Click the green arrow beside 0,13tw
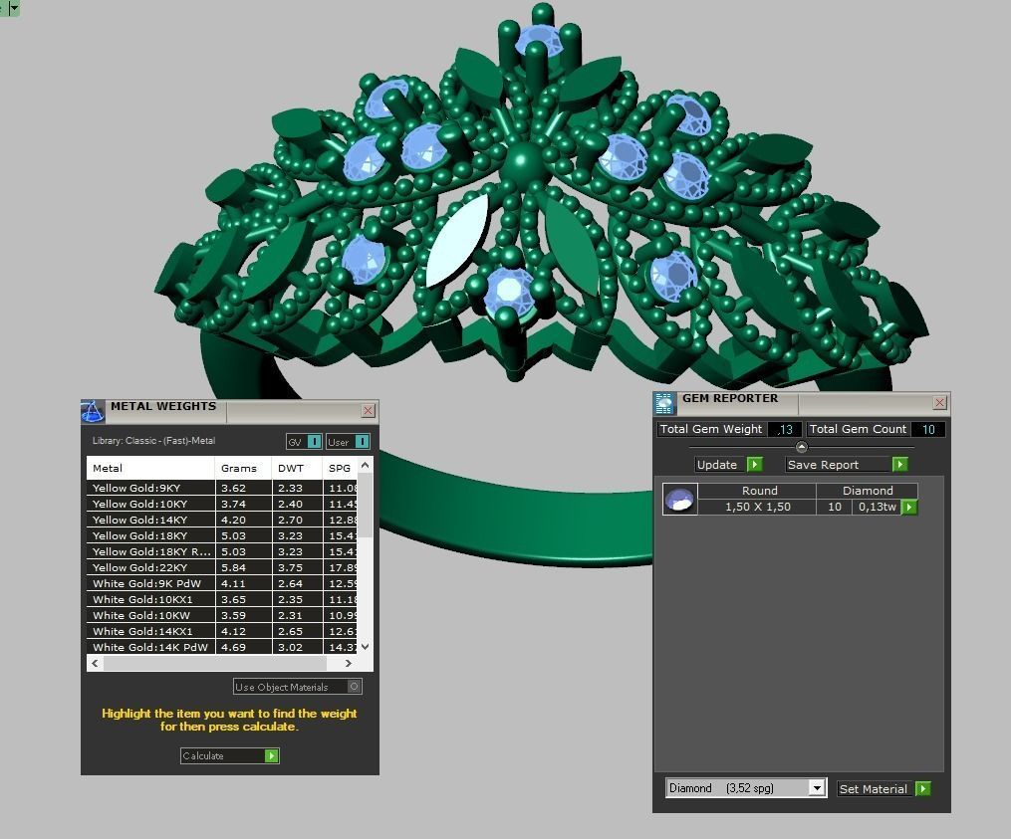Viewport: 1011px width, 839px height. click(909, 508)
